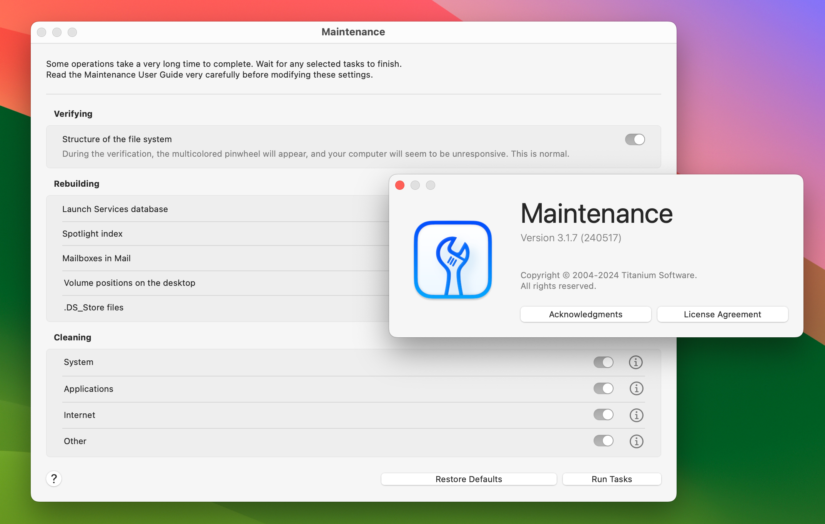
Task: Open info for System cleaning
Action: pyautogui.click(x=636, y=362)
